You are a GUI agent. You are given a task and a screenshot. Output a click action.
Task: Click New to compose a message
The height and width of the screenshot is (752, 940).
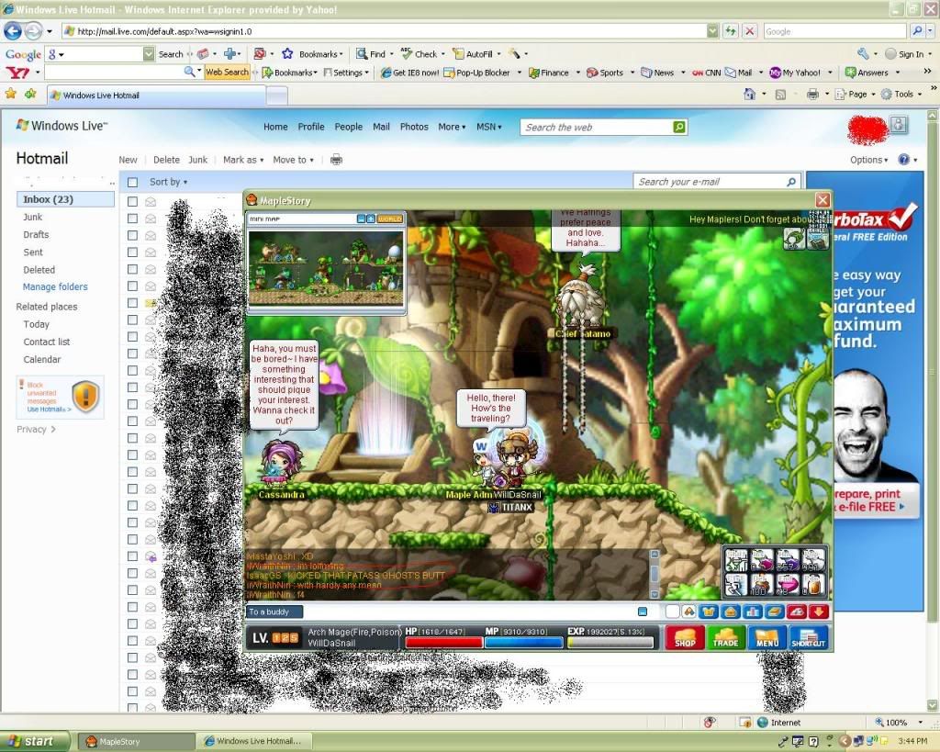(x=128, y=160)
